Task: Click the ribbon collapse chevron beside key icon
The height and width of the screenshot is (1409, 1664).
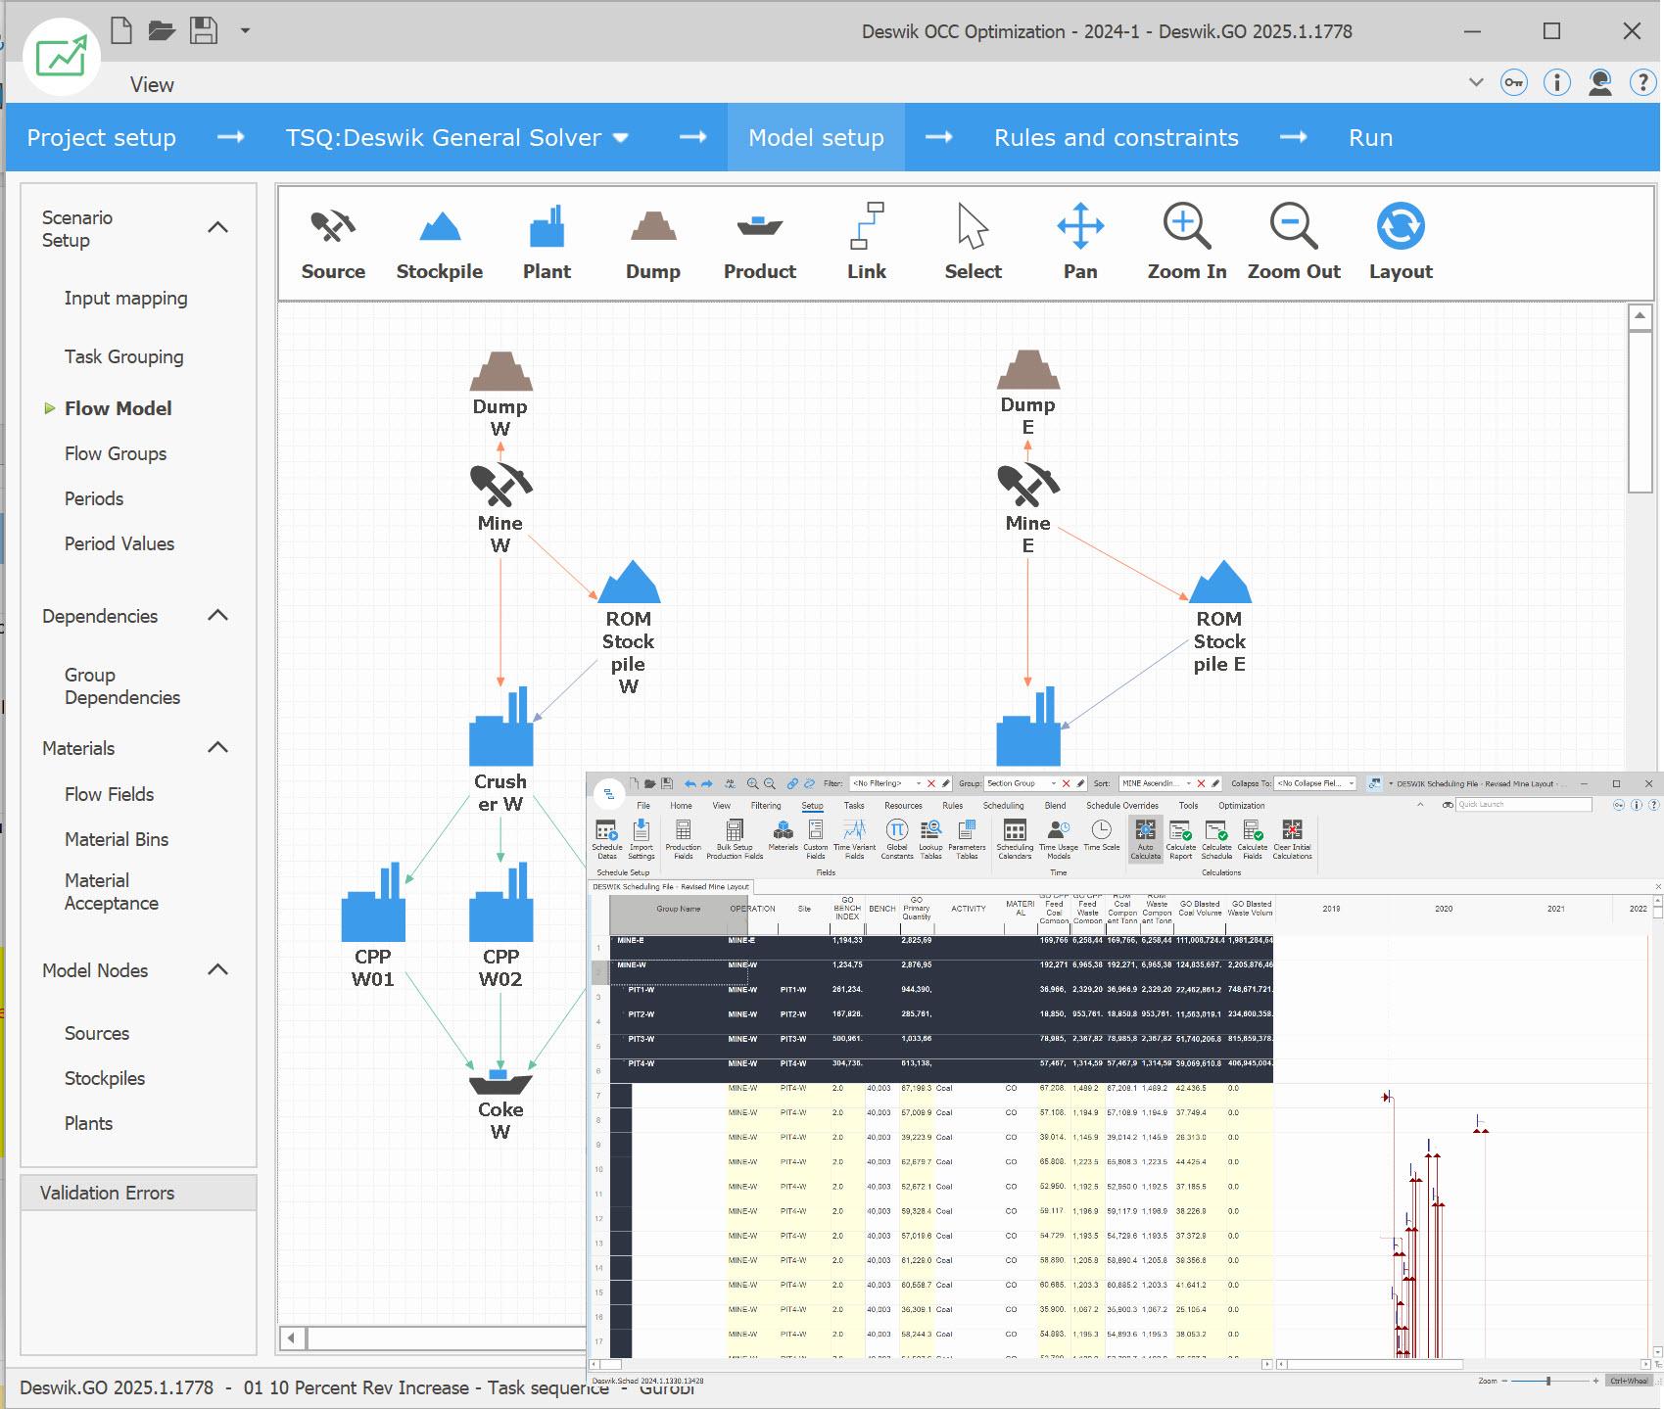Action: click(x=1476, y=82)
